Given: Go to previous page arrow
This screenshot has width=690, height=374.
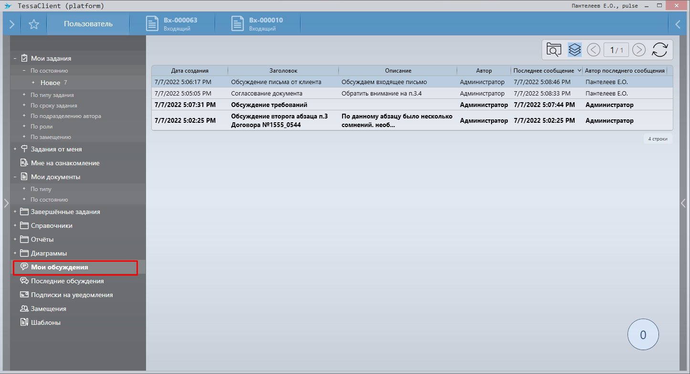Looking at the screenshot, I should pos(593,50).
